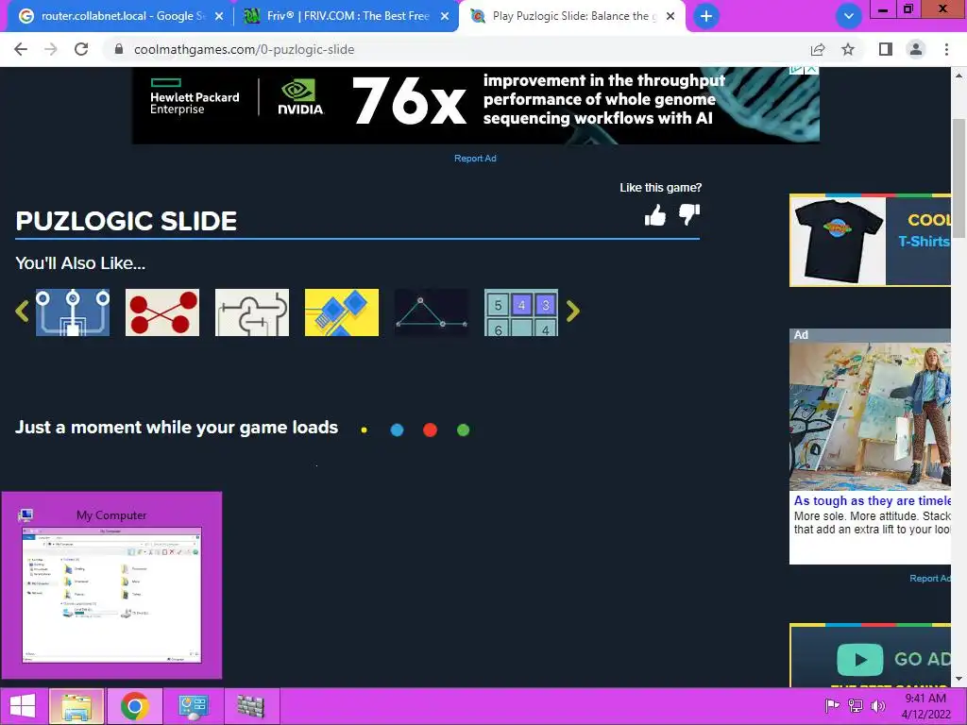Screen dimensions: 967x725
Task: Close the top banner ad
Action: click(x=812, y=70)
